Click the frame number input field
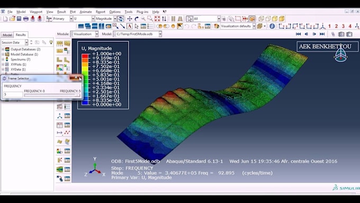Screen dimensions: 360x203 click(13, 94)
